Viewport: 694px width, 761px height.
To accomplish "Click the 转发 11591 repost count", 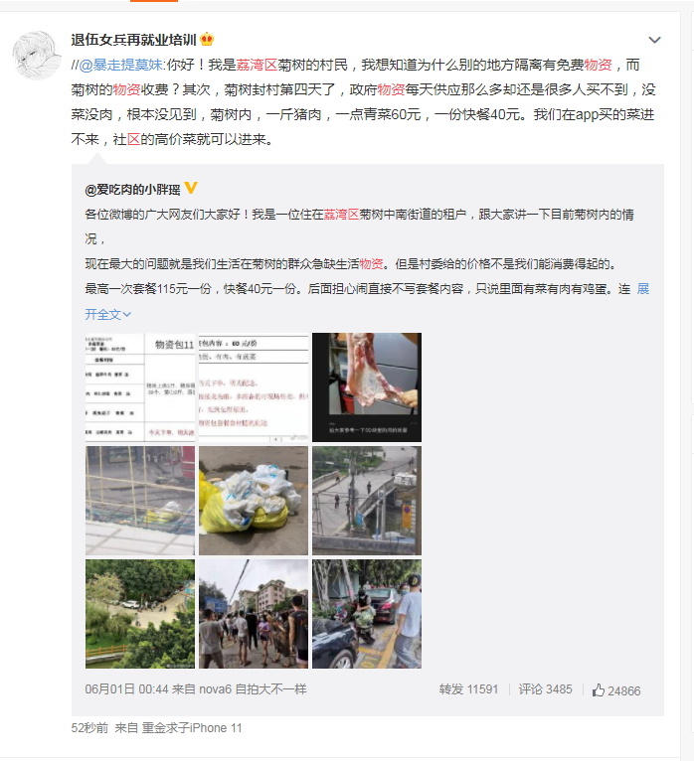I will [468, 689].
